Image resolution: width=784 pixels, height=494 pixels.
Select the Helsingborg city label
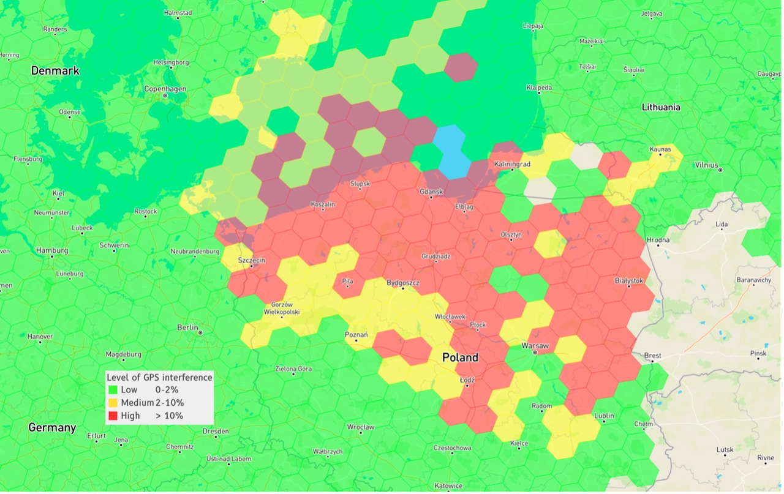(x=171, y=62)
